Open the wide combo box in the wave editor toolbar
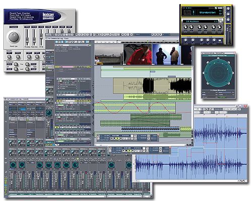This screenshot has width=252, height=201. (x=230, y=109)
